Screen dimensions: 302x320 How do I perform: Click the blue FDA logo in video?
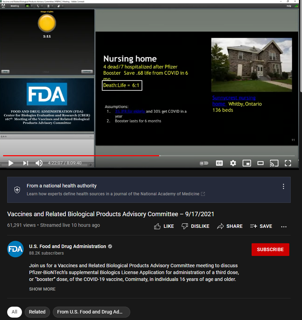pos(47,94)
